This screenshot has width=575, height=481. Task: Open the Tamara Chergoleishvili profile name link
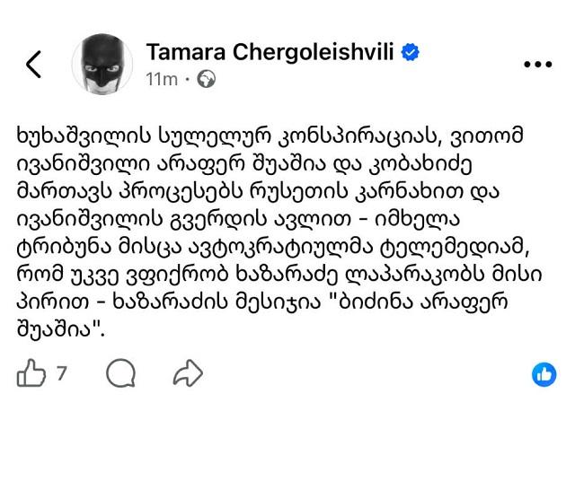[x=270, y=52]
